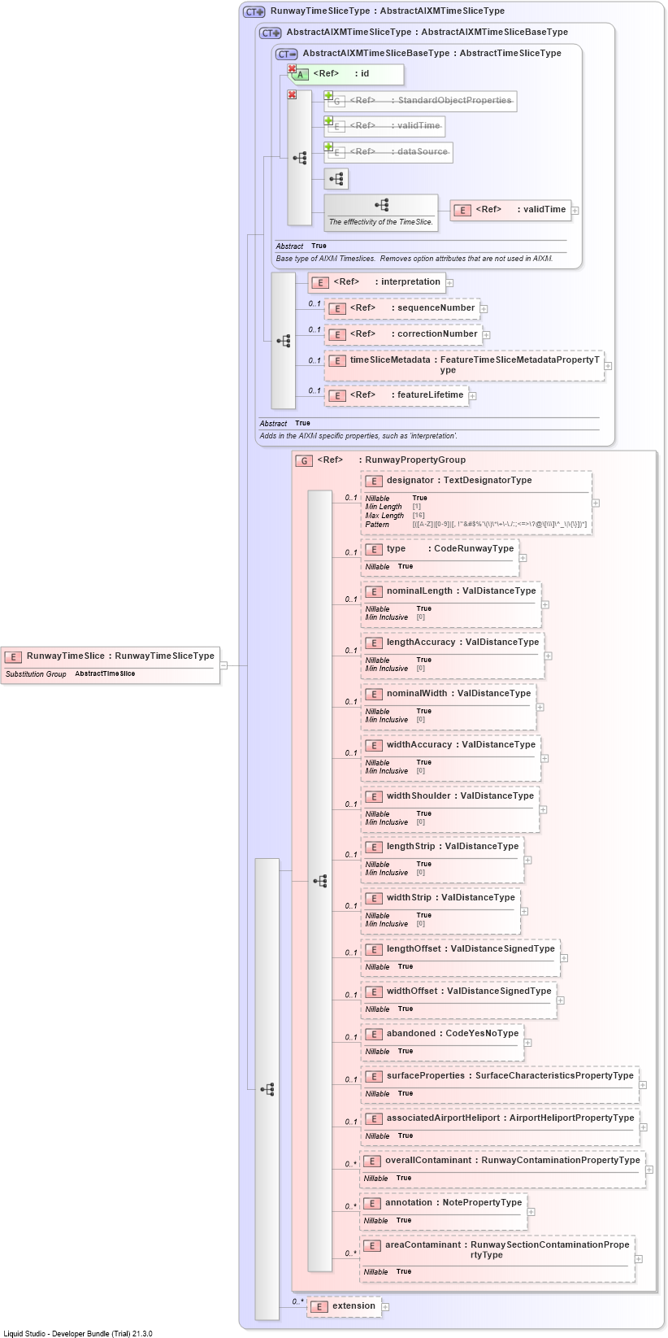The height and width of the screenshot is (1338, 668).
Task: Select the widthShoulder element box
Action: click(x=450, y=809)
